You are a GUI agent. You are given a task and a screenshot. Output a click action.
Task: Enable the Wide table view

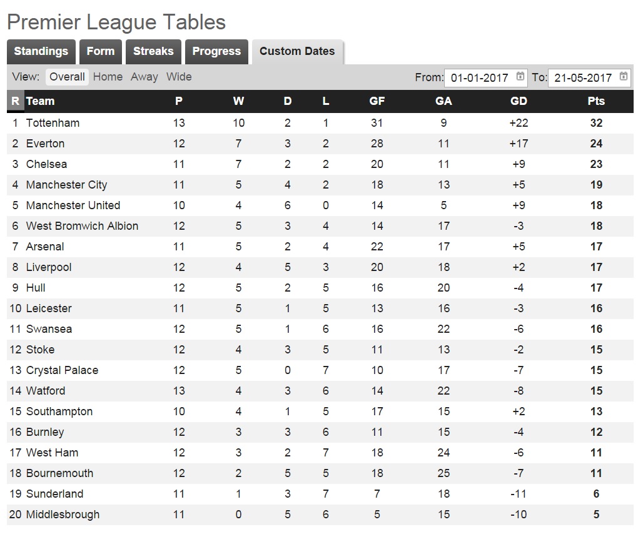[179, 77]
